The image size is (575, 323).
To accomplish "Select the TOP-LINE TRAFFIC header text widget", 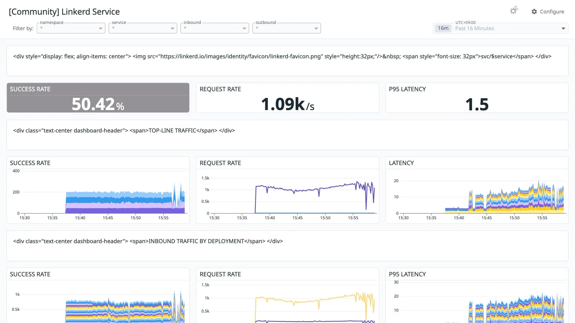I will click(x=287, y=135).
